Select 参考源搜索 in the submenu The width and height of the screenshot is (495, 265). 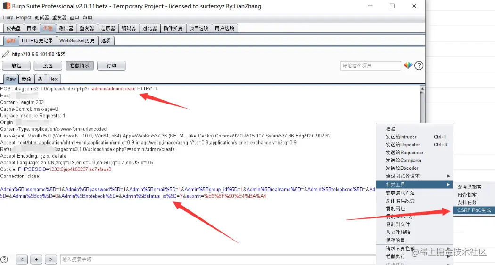(474, 186)
